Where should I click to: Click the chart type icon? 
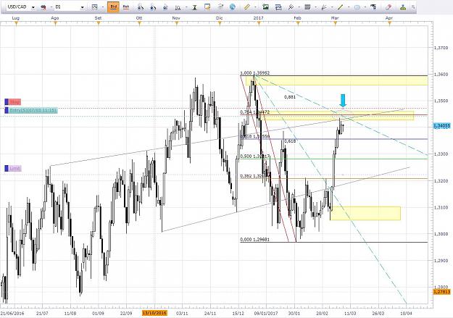coord(94,7)
